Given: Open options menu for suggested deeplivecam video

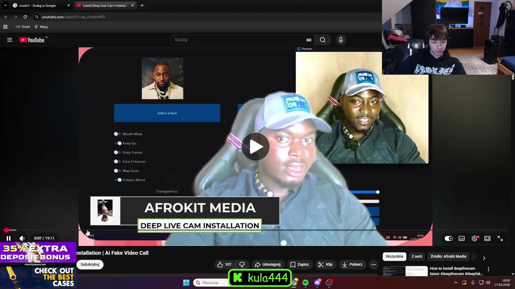Looking at the screenshot, I should click(488, 269).
